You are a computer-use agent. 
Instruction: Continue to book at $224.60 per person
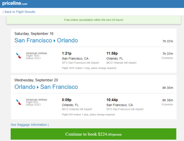(93, 134)
